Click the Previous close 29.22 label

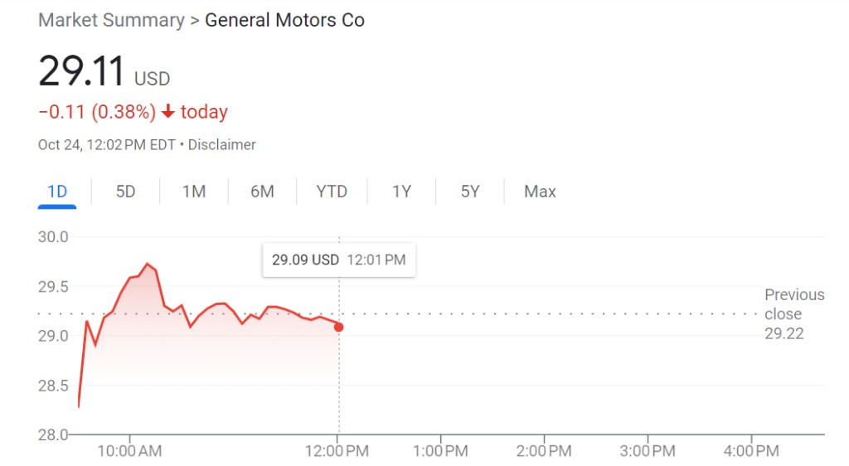(794, 314)
